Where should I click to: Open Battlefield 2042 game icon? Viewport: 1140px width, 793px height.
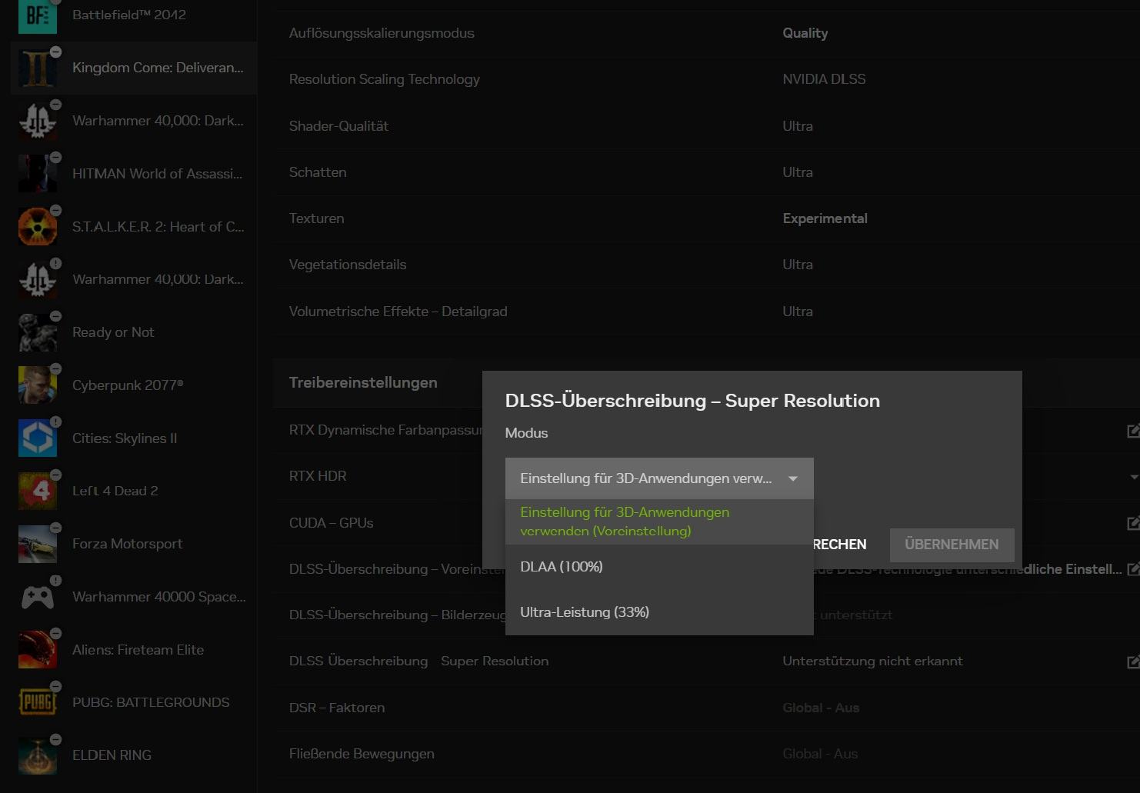[x=37, y=16]
